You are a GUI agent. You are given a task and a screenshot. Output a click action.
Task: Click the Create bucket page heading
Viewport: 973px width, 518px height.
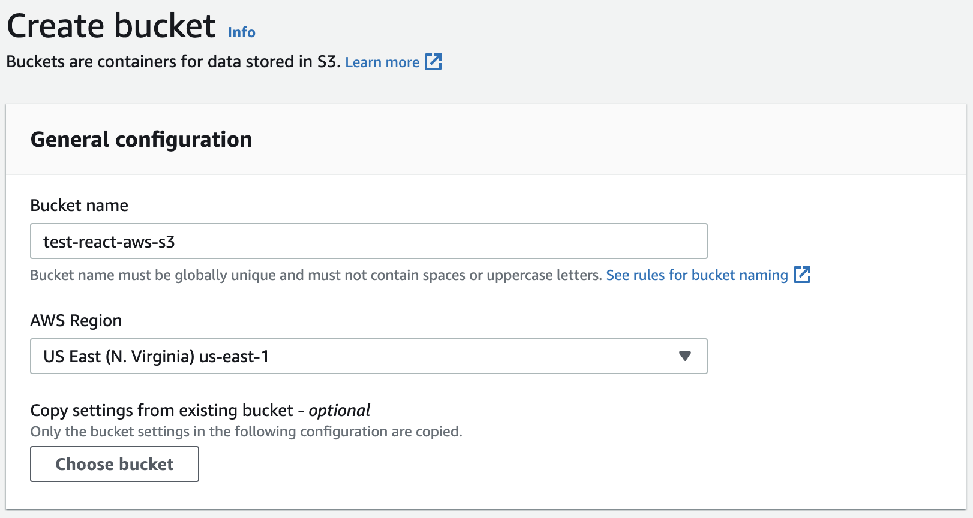click(x=111, y=26)
